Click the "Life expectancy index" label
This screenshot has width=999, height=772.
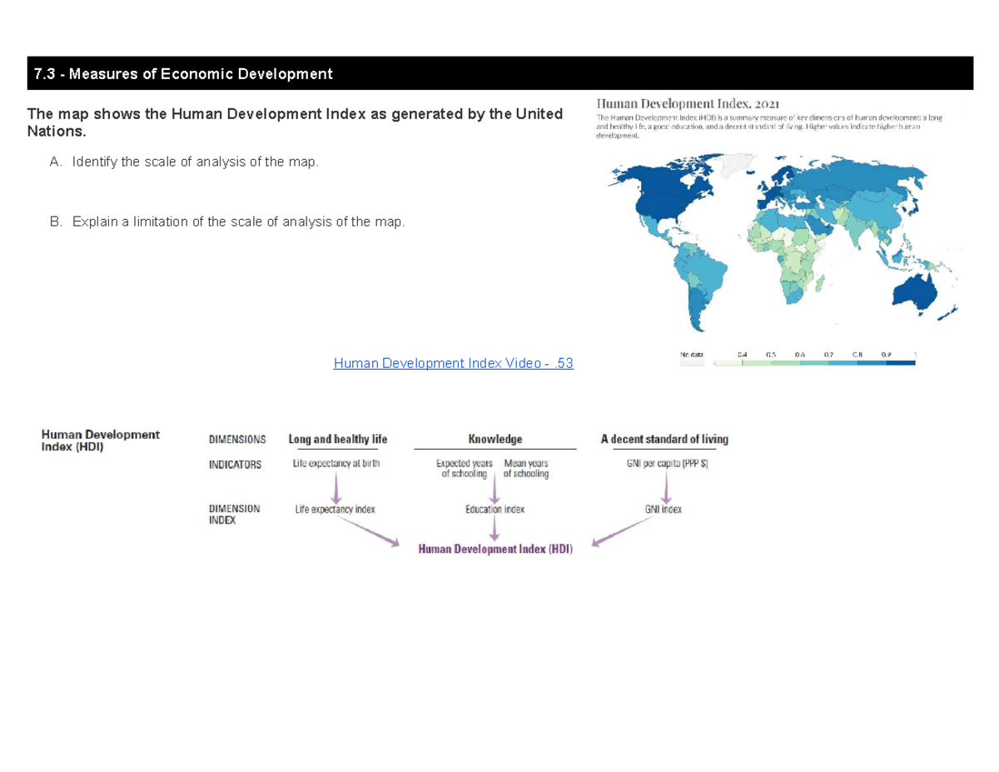336,509
